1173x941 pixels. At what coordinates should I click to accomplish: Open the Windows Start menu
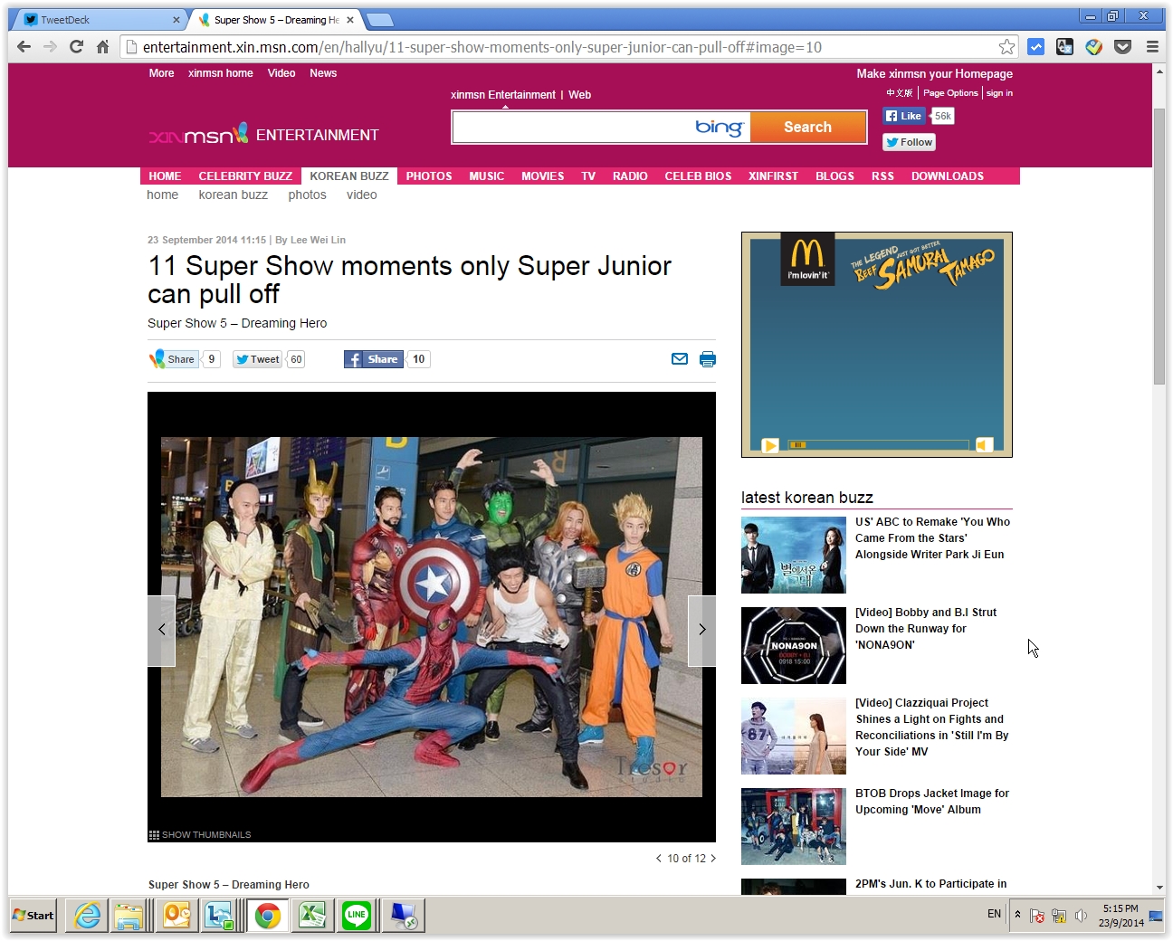33,916
